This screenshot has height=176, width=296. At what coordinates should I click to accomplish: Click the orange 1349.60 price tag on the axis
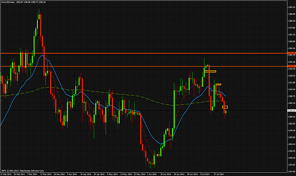(291, 53)
